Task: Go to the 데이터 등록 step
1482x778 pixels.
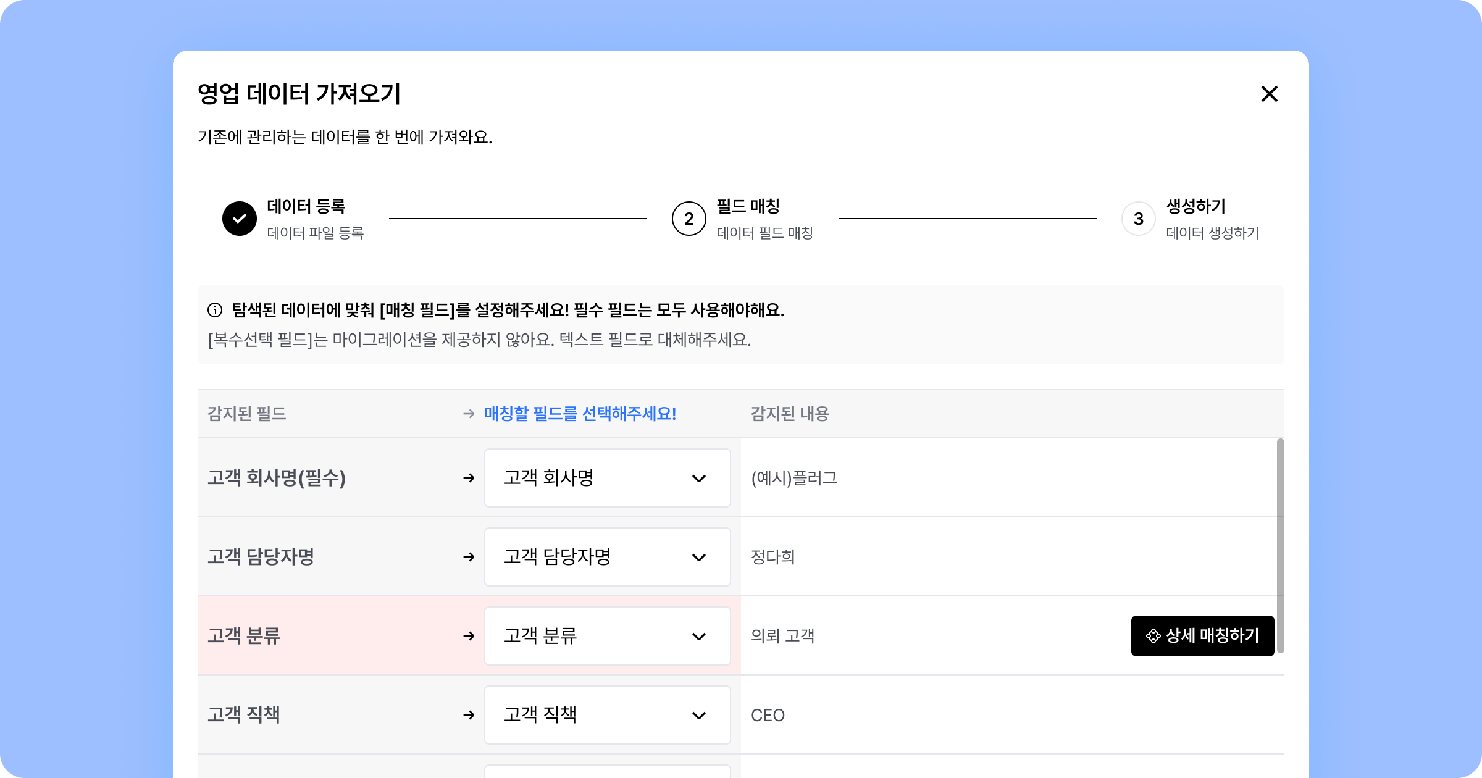Action: 306,206
